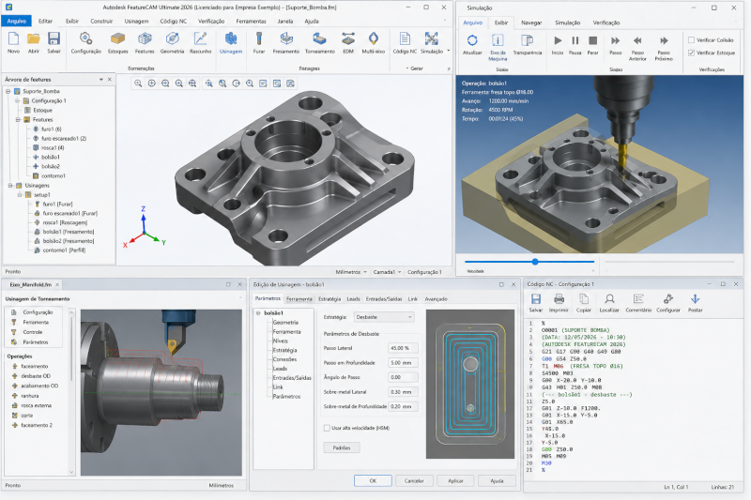Pause the simulation with Pausa
Image resolution: width=751 pixels, height=500 pixels.
575,40
